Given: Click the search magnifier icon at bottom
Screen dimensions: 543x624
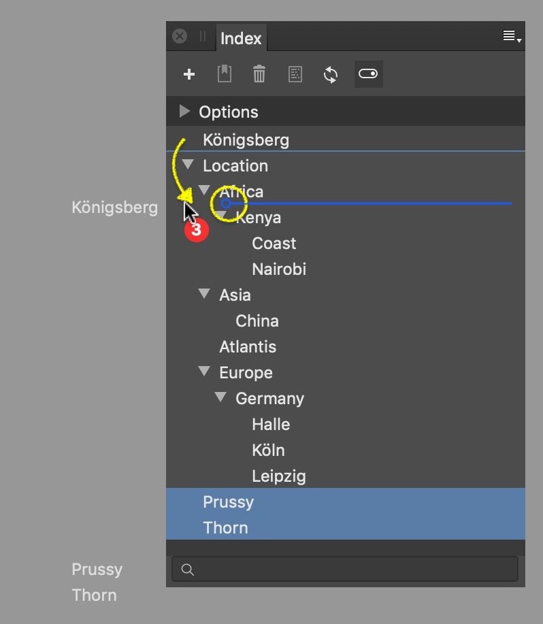Looking at the screenshot, I should (x=187, y=570).
